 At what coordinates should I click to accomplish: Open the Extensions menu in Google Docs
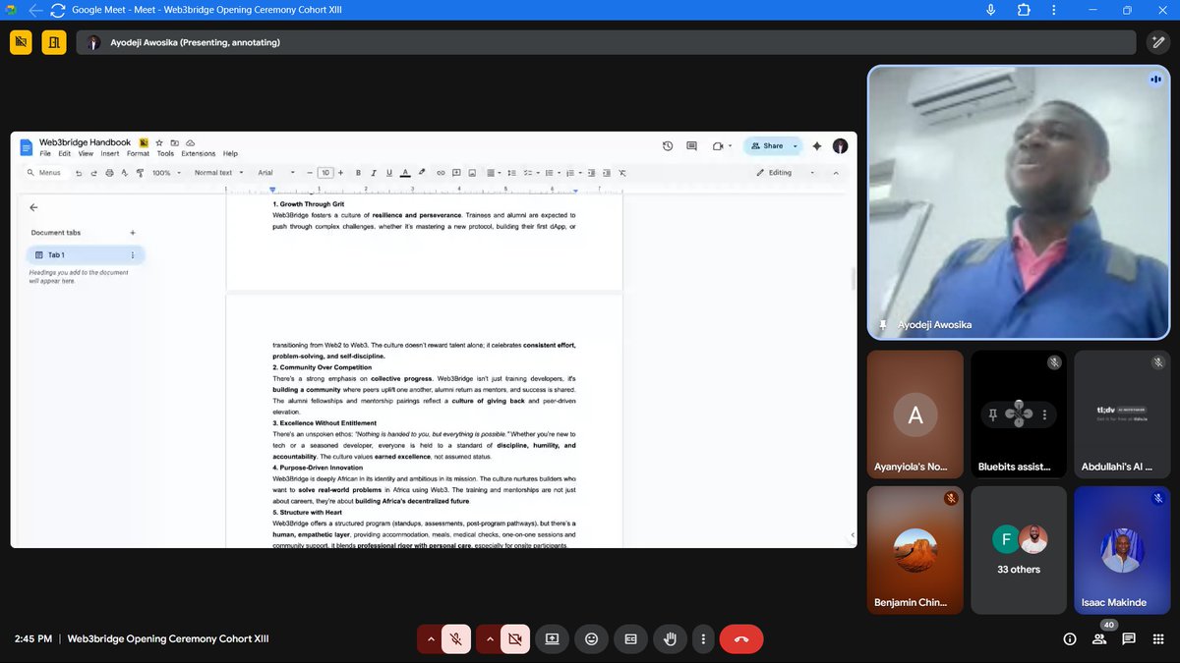tap(198, 153)
